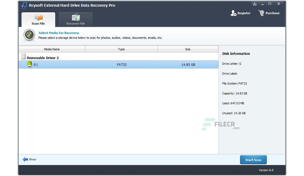304x176 pixels.
Task: Maximize the Rcysoft window
Action: [270, 4]
